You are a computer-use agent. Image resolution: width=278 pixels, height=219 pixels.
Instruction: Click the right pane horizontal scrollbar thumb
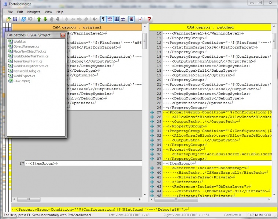point(176,199)
